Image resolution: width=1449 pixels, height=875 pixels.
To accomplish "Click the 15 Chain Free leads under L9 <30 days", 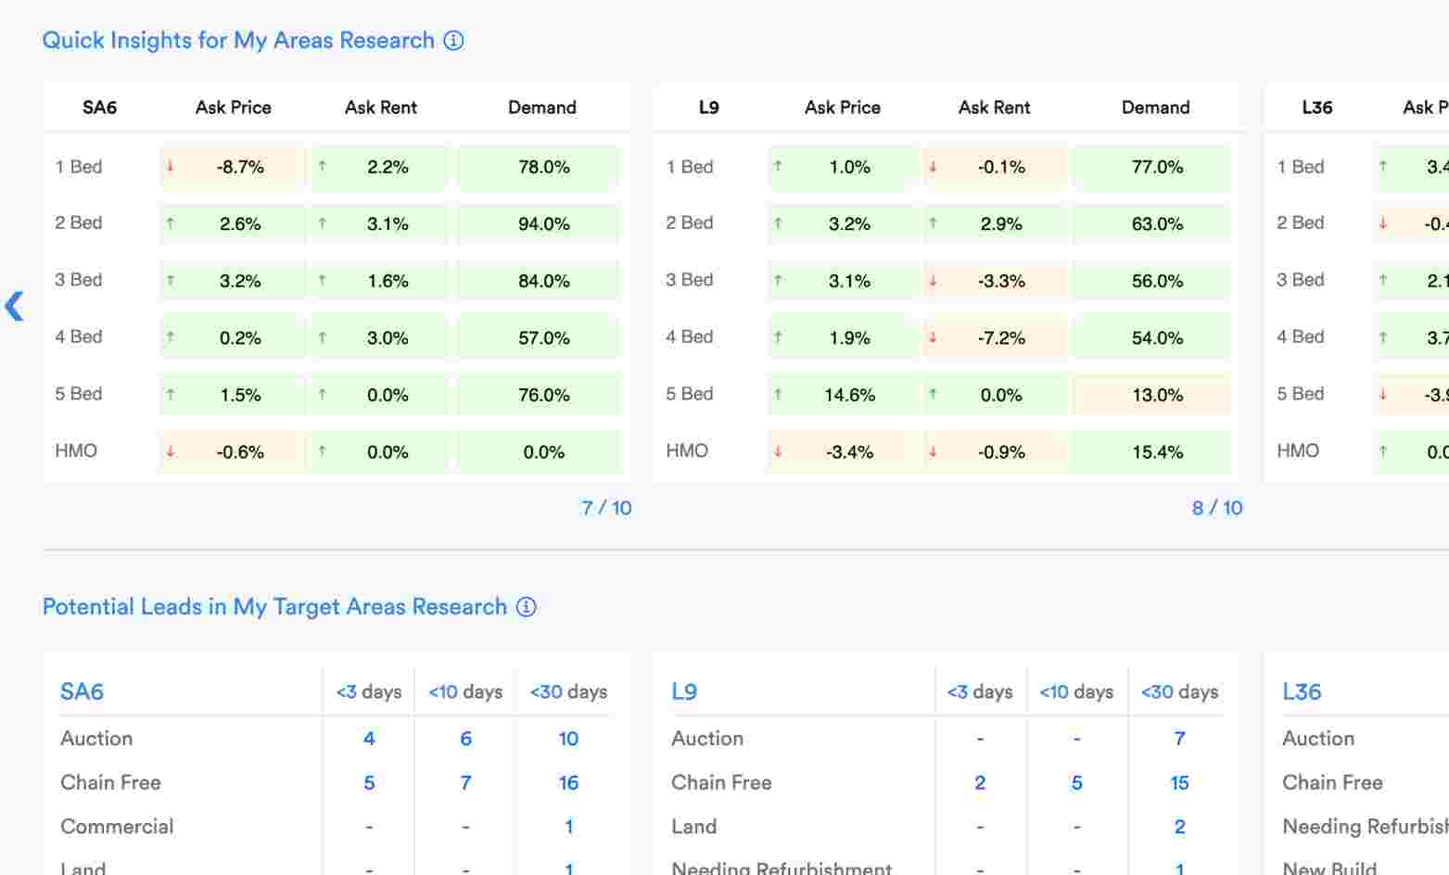I will click(1179, 783).
